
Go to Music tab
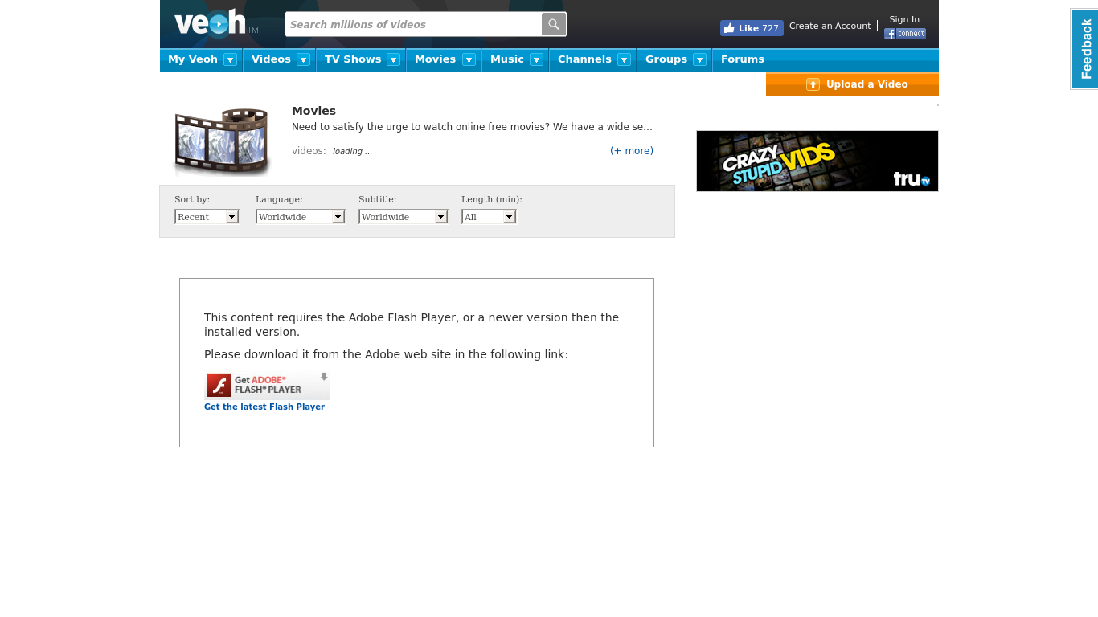click(507, 59)
